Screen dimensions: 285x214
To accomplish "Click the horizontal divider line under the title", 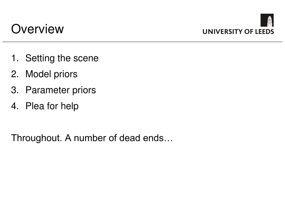I will tap(142, 42).
